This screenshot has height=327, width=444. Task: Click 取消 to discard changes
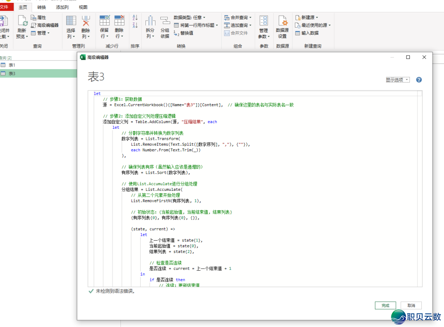[x=411, y=306]
